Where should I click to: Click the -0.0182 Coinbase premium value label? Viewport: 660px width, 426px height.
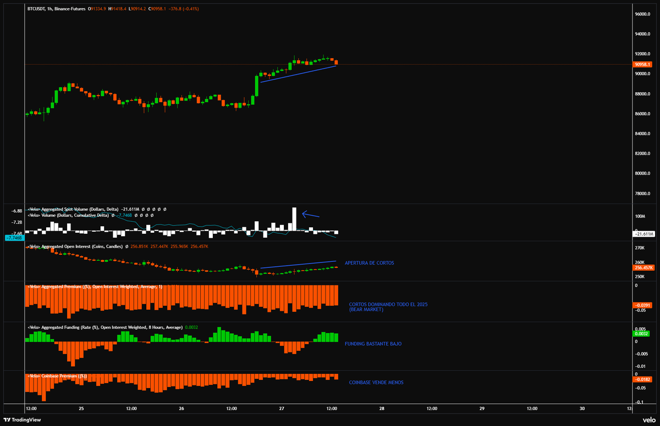coord(642,379)
